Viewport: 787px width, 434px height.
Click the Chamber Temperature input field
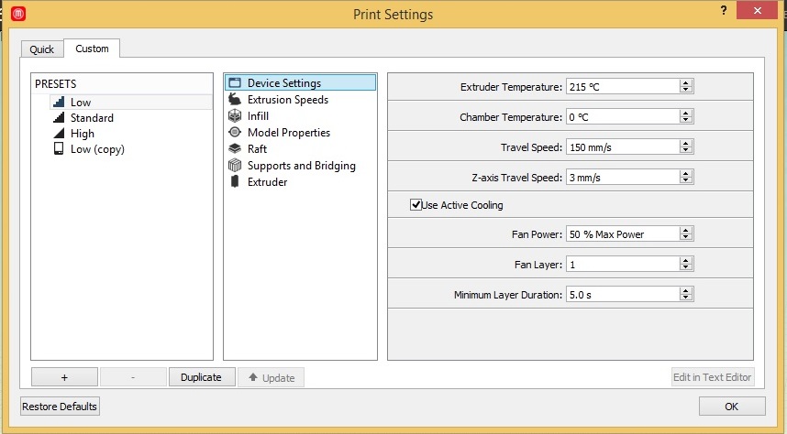622,117
